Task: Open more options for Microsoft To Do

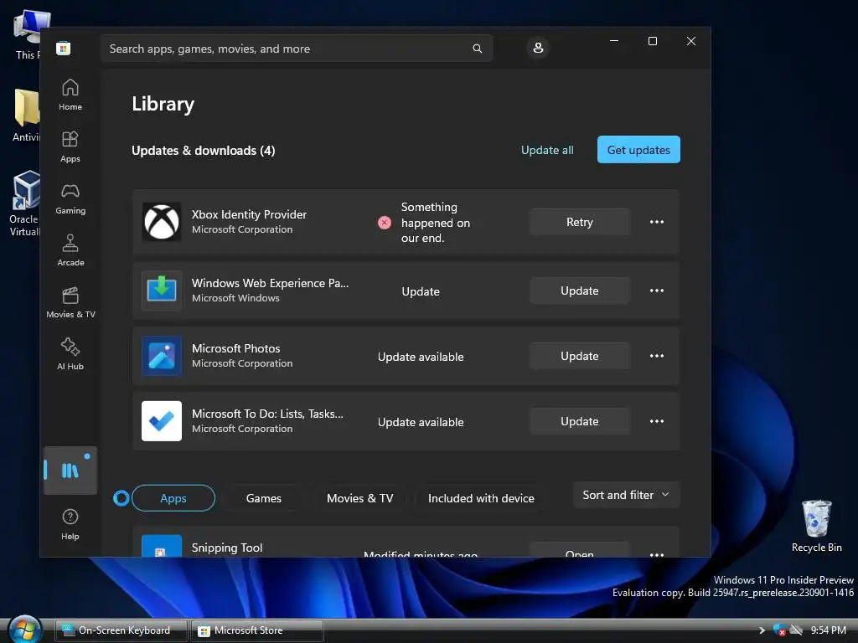Action: [657, 421]
